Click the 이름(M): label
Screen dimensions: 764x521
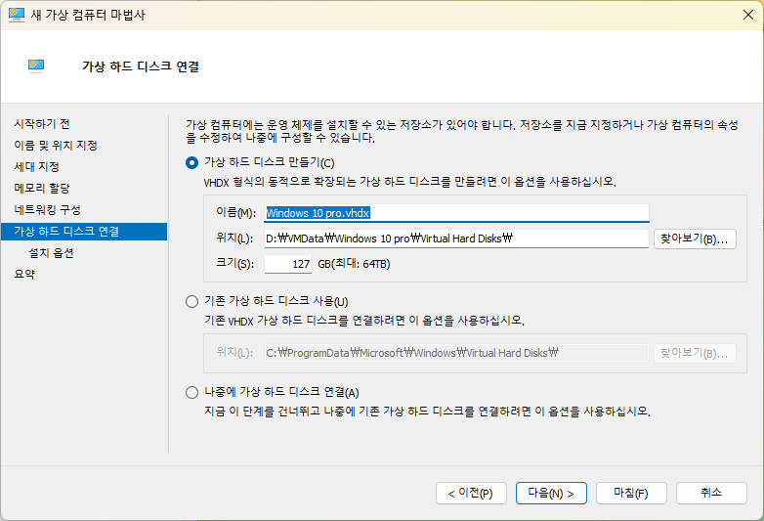[236, 212]
